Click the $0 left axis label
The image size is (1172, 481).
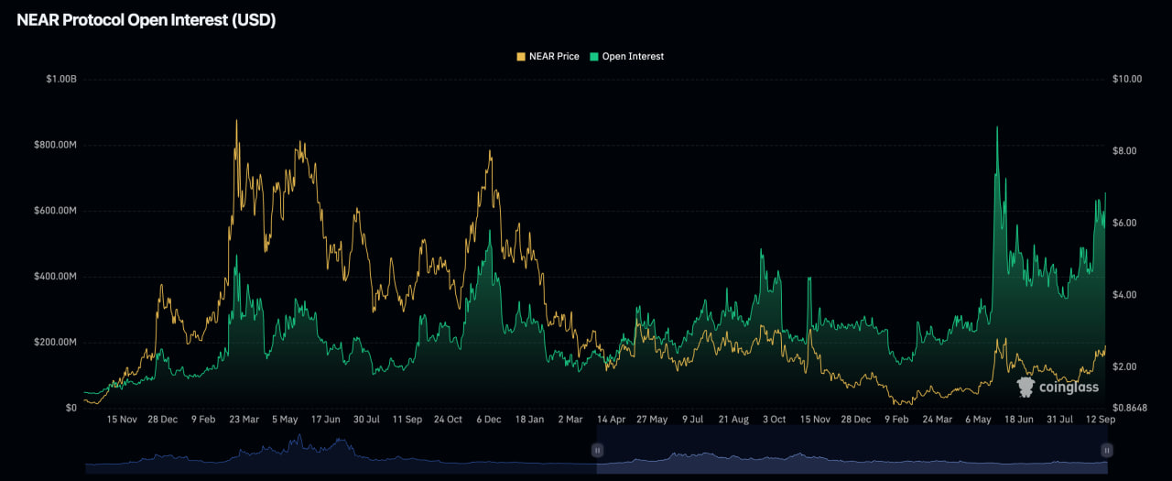coord(71,408)
